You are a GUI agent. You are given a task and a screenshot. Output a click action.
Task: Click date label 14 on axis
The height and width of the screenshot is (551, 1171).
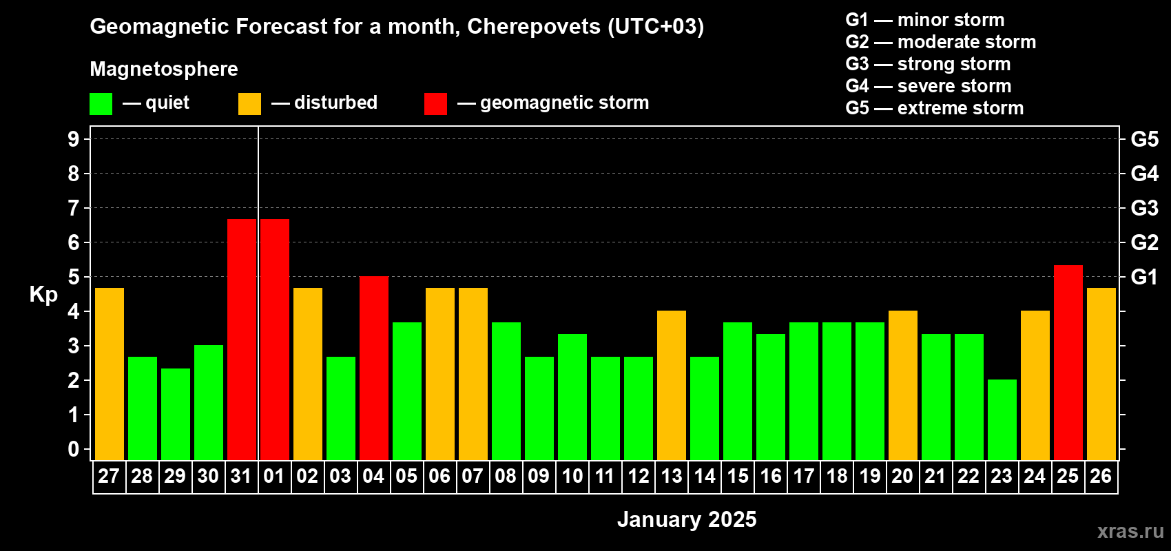(705, 477)
